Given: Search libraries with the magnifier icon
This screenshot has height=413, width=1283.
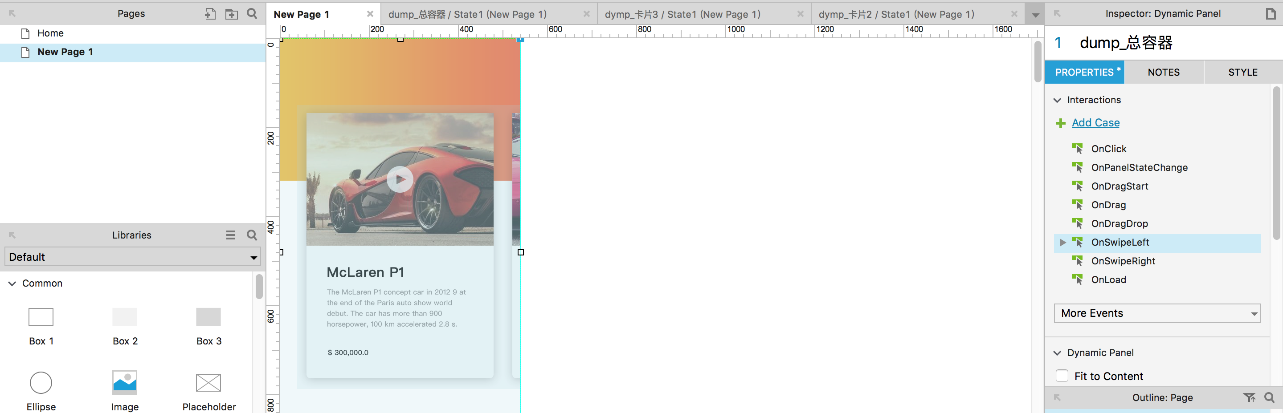Looking at the screenshot, I should click(252, 235).
